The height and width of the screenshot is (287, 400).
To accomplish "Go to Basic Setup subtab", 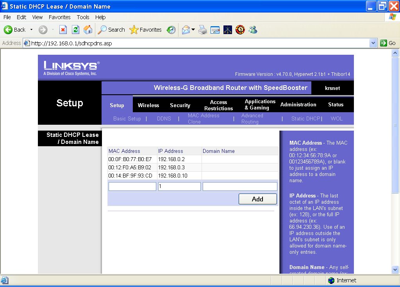I will (127, 118).
